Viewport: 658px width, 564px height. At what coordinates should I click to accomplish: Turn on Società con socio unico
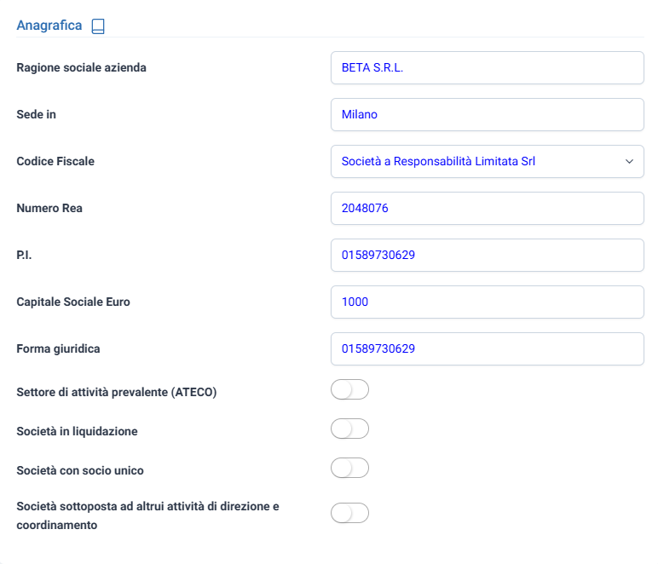(x=349, y=468)
